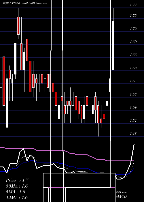The height and width of the screenshot is (202, 144).
Task: Click the 1.77 price axis label
Action: pos(133,5)
